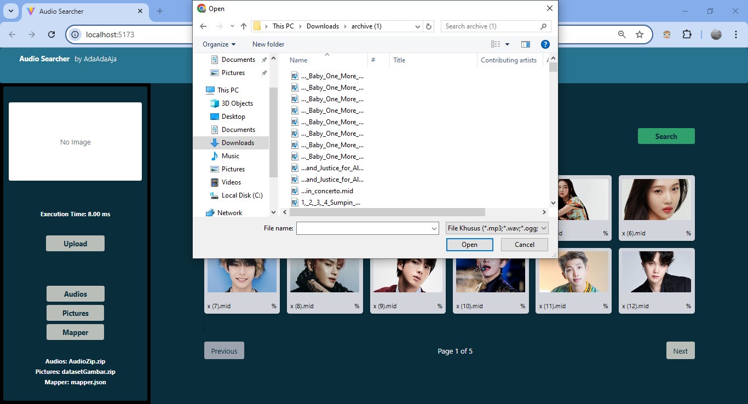Select the ...in_concerto.mid file
The width and height of the screenshot is (748, 404).
(x=323, y=191)
